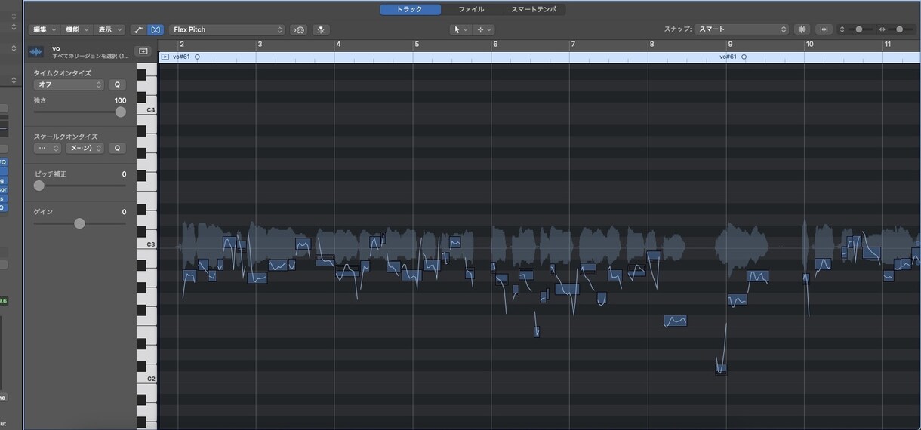Click loop circle of first vo#61 region
The image size is (921, 430).
pyautogui.click(x=198, y=57)
